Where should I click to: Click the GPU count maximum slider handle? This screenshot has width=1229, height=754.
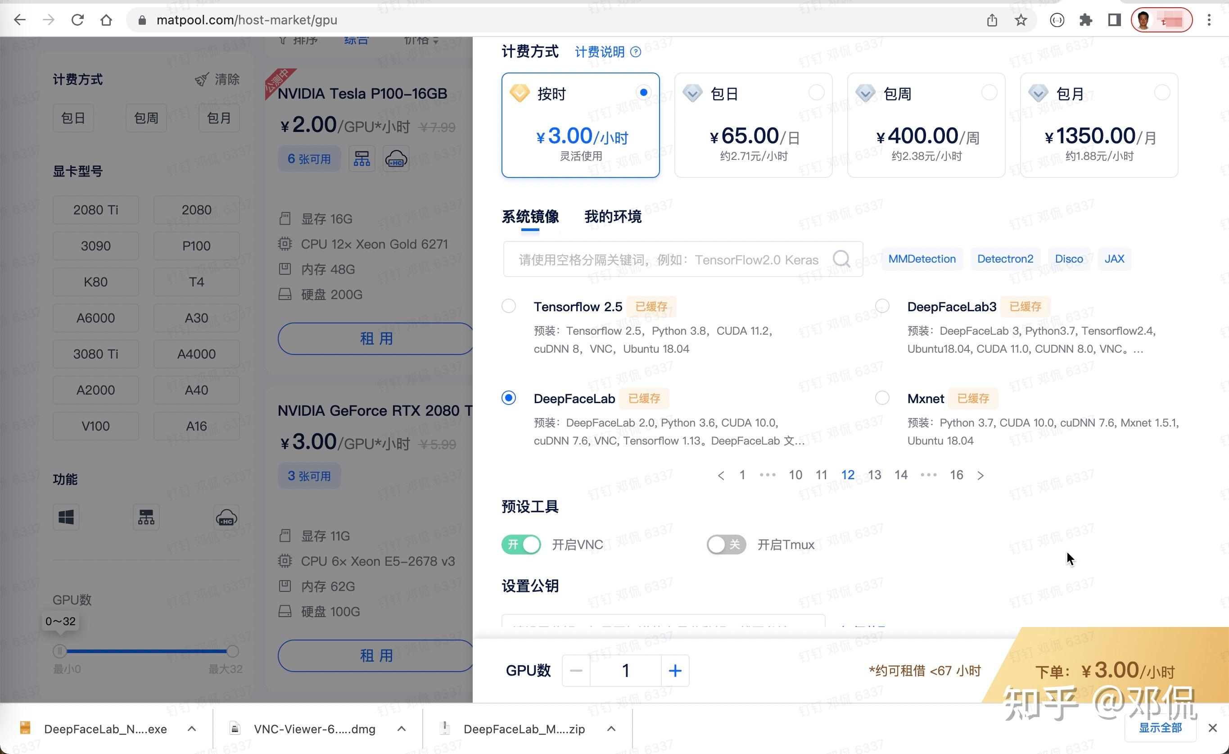point(232,651)
